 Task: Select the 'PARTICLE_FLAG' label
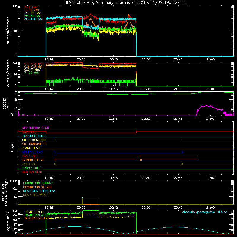coord(33,160)
